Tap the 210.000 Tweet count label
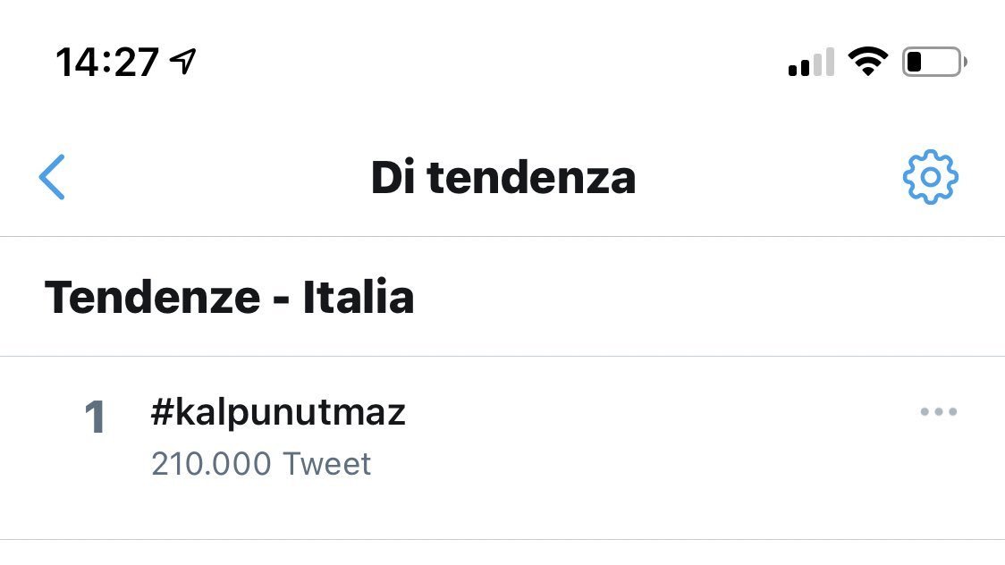1005x565 pixels. (261, 465)
